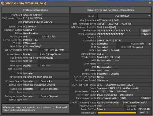Click OS folder value C:\Windows\
Screen dimensions: 153x116
click(29, 43)
